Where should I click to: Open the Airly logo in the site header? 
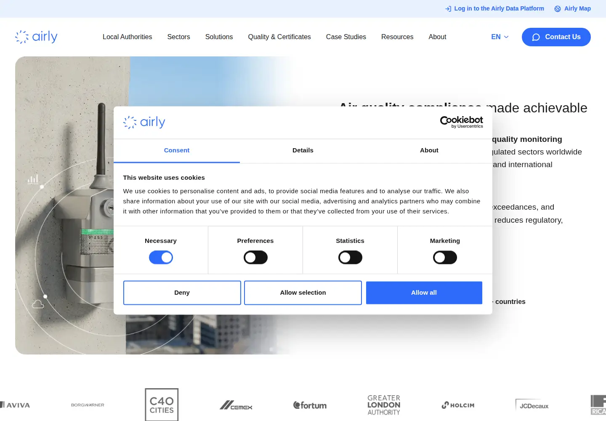pos(36,37)
